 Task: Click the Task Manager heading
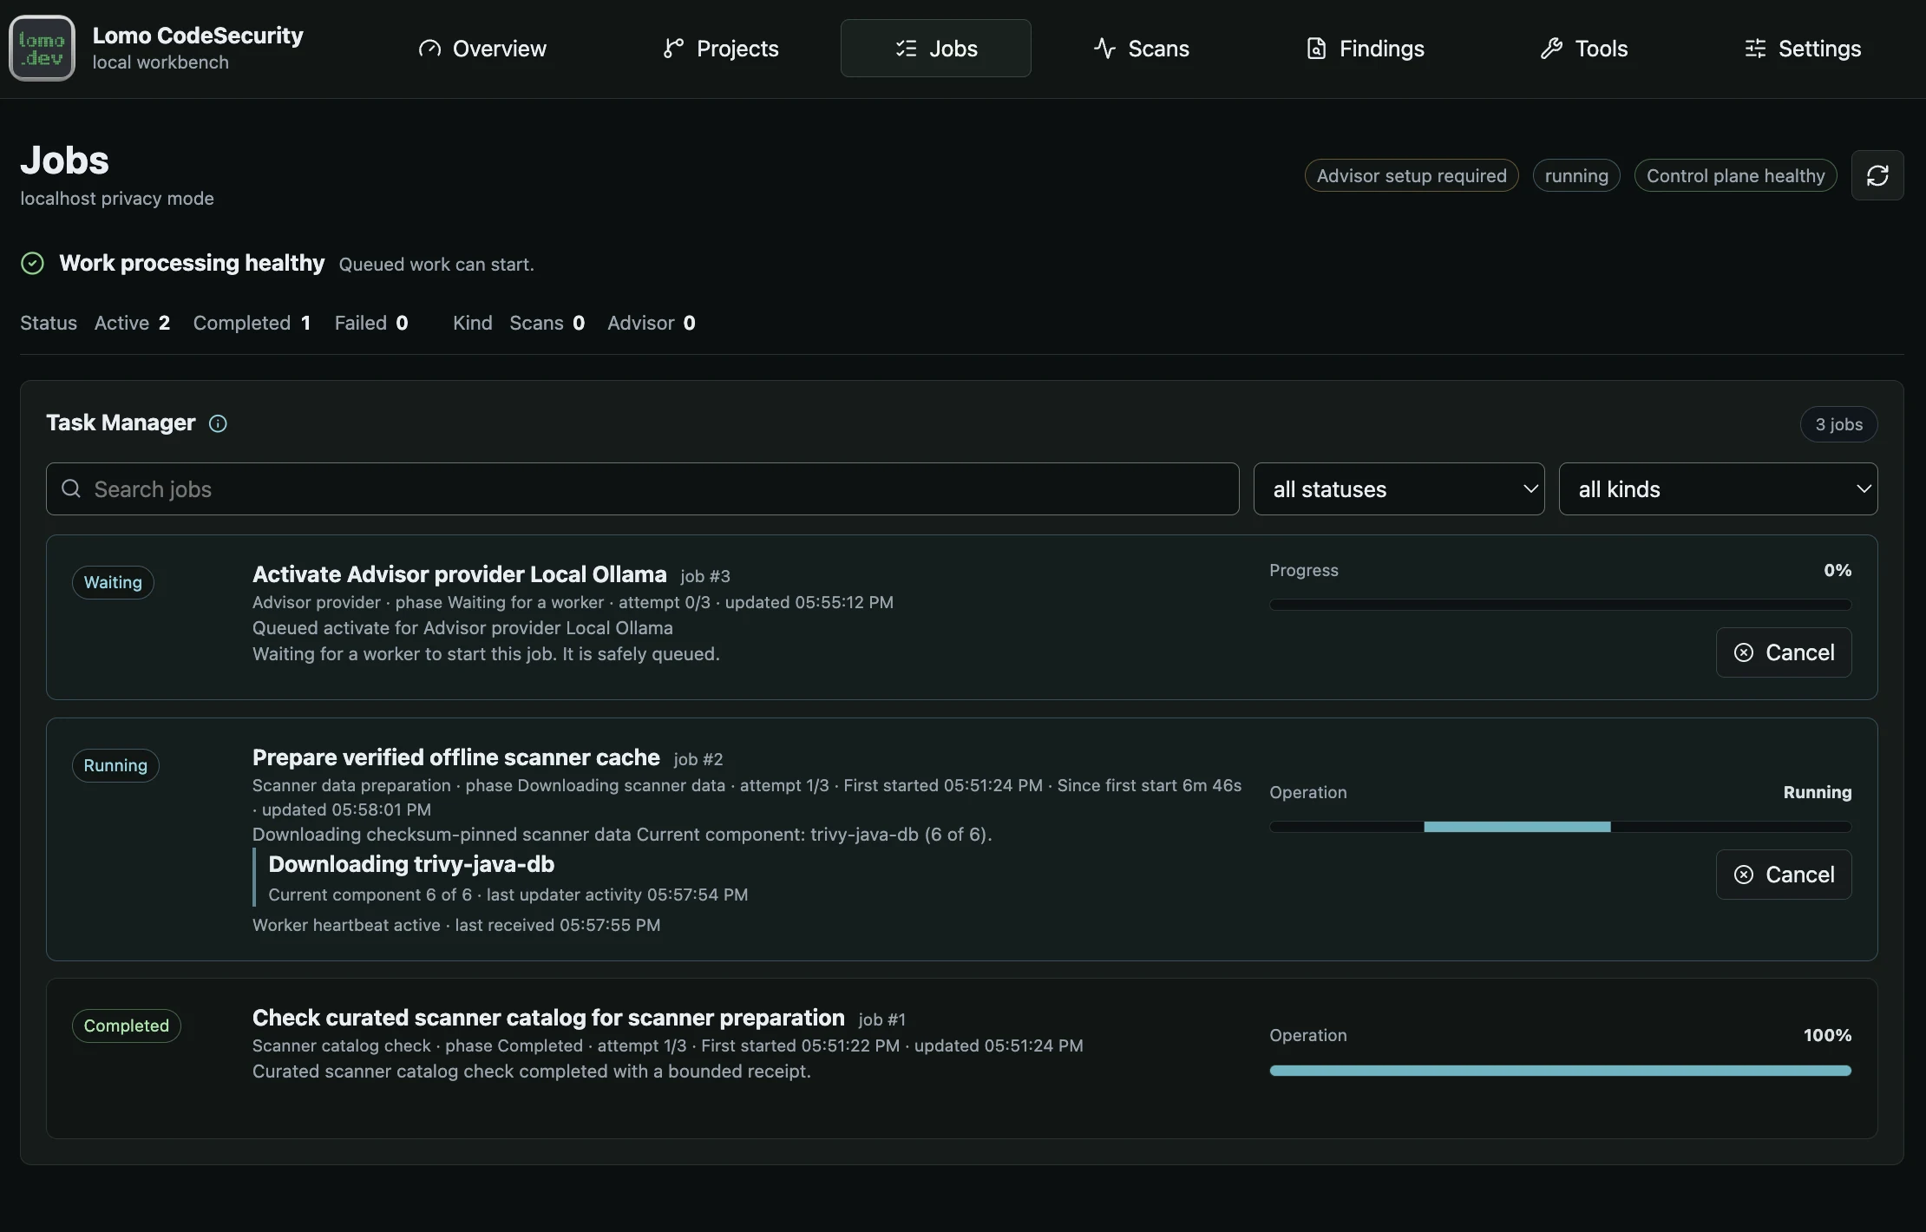pos(121,423)
